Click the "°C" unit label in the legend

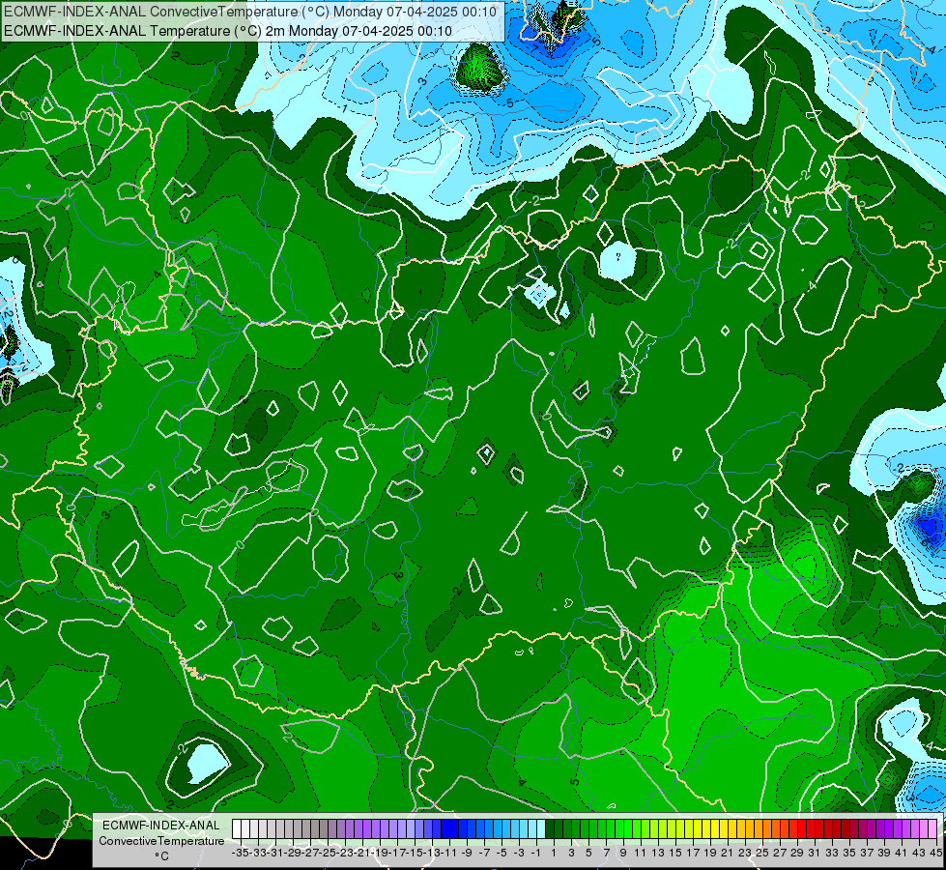coord(161,856)
